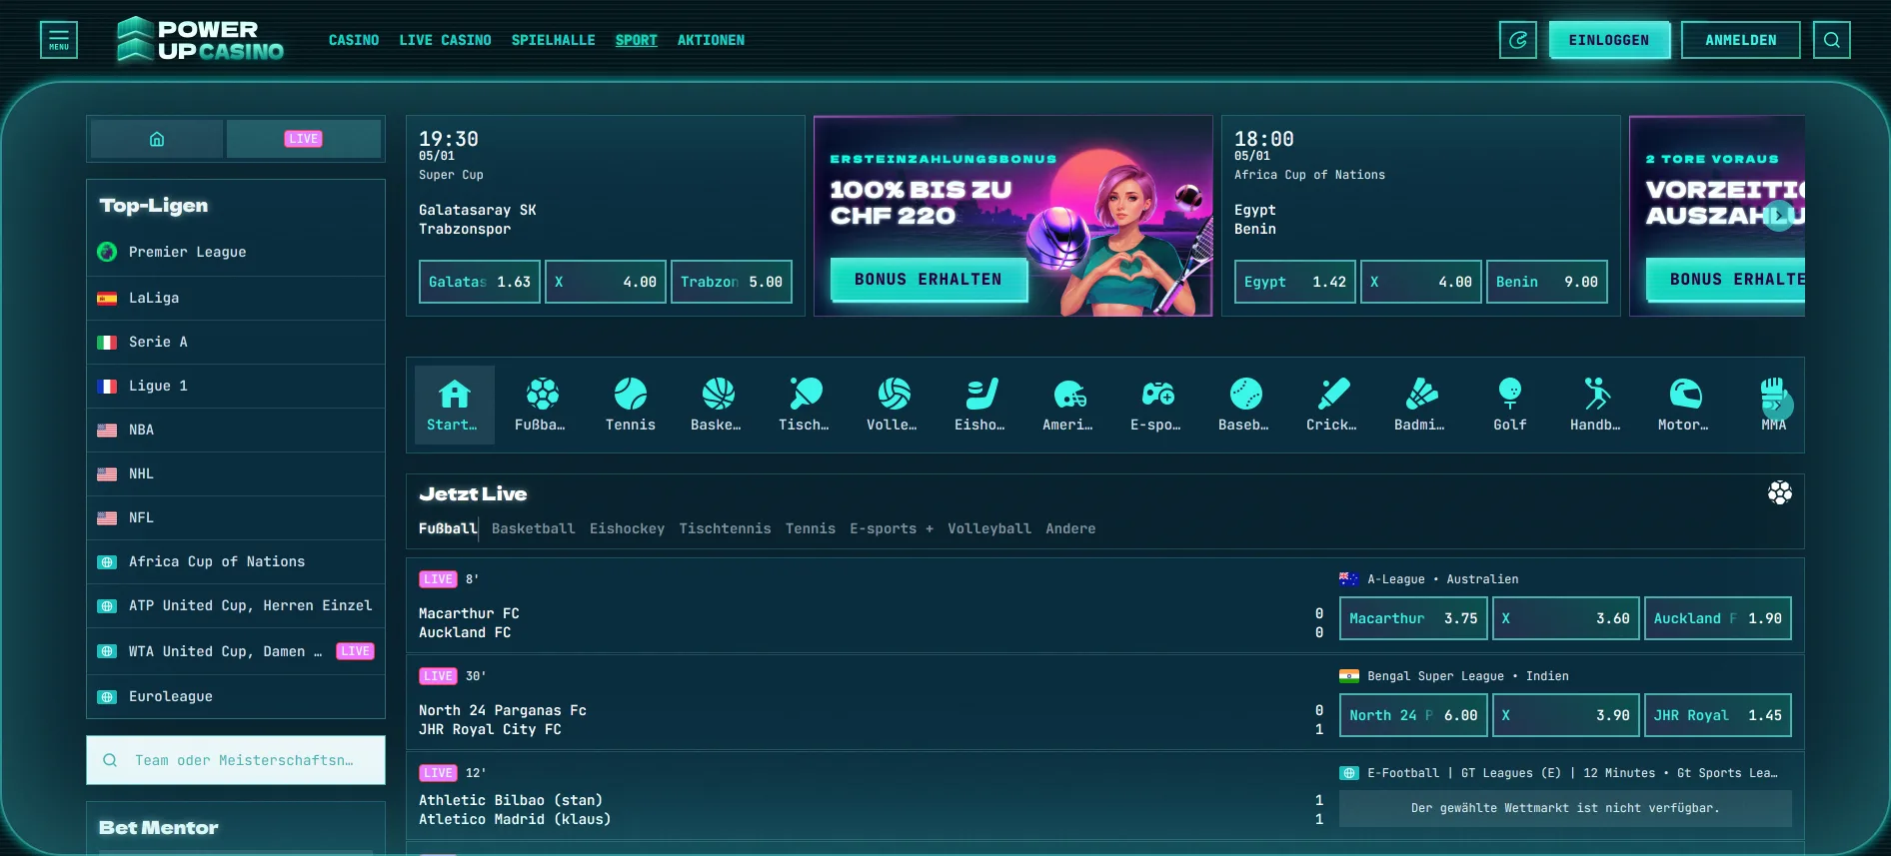The width and height of the screenshot is (1891, 856).
Task: Bet on Egypt at 1.42
Action: click(x=1295, y=282)
